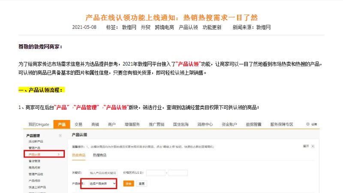Click the highlighted heading 一、产品认领流程
Viewport: 343px width, 193px height.
42,90
